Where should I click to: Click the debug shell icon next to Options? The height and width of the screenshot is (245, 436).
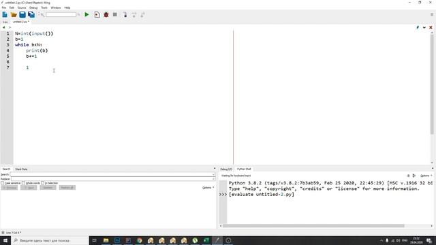[x=414, y=176]
